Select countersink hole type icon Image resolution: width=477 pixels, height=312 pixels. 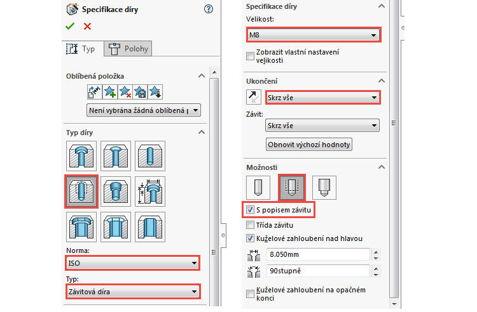click(116, 156)
